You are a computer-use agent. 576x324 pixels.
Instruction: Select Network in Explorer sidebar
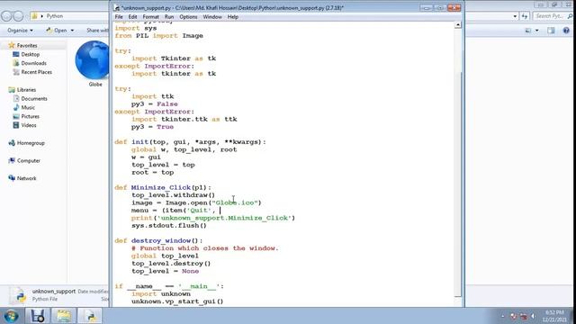(x=26, y=178)
